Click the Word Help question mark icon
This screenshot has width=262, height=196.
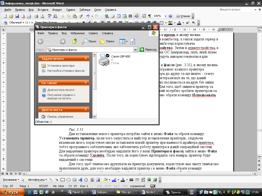tap(170, 16)
